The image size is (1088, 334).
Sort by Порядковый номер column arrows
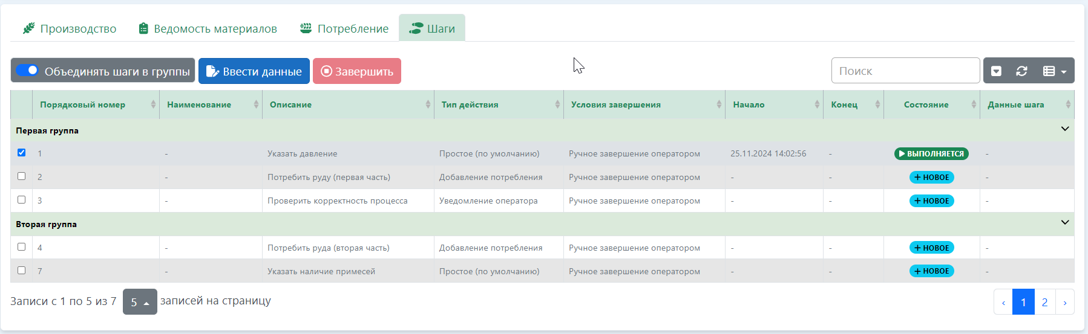(153, 104)
